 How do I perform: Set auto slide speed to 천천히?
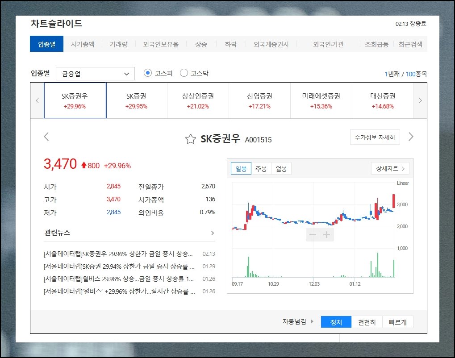(367, 322)
